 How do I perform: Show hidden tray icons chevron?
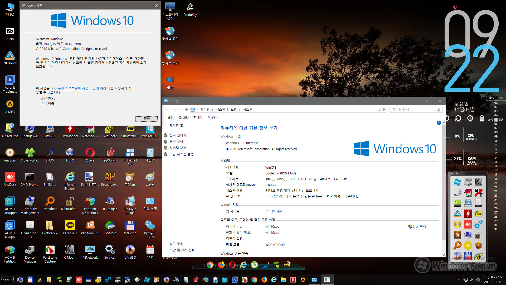(x=459, y=280)
